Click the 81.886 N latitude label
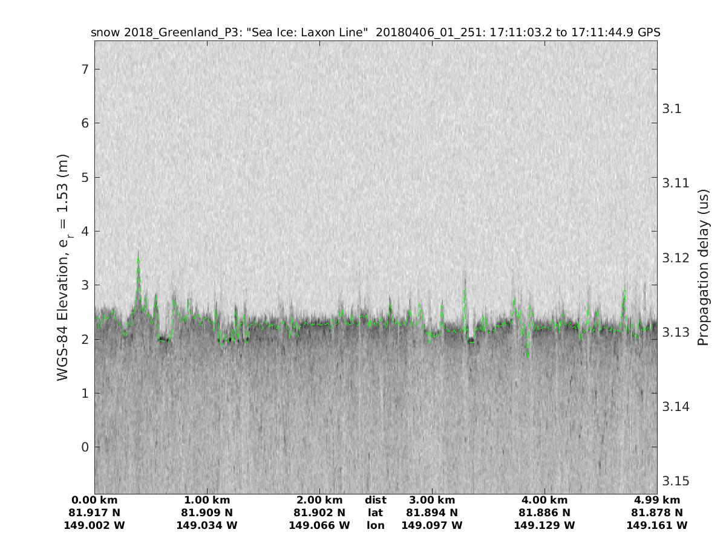This screenshot has height=544, width=726. [x=544, y=513]
